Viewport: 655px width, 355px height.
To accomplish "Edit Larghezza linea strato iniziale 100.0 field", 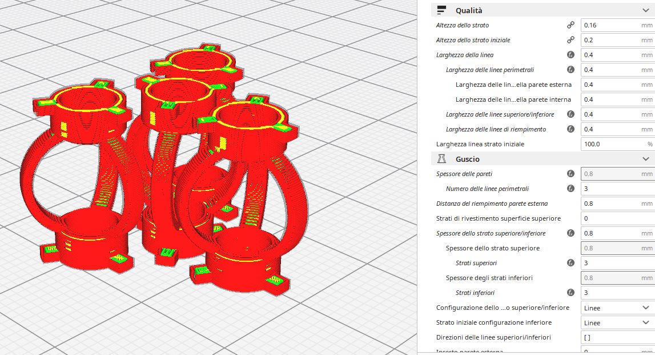I will [618, 144].
